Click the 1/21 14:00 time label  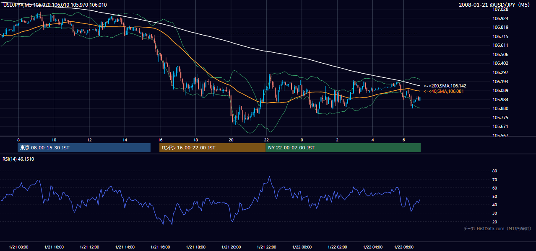tap(125, 247)
